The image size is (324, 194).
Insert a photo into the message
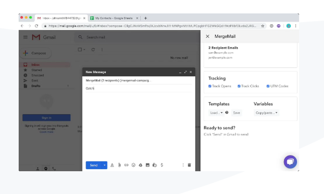147,165
